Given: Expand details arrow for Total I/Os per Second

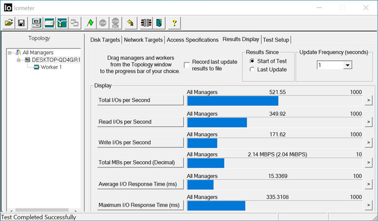Looking at the screenshot, I should click(368, 100).
